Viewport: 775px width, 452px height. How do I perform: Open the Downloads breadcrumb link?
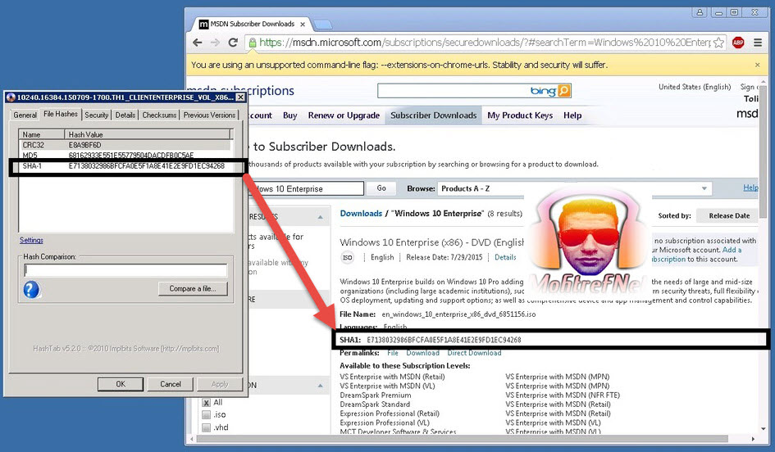(361, 214)
